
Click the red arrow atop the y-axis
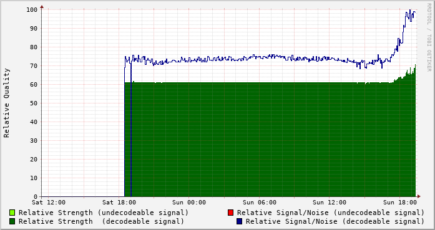coord(42,7)
